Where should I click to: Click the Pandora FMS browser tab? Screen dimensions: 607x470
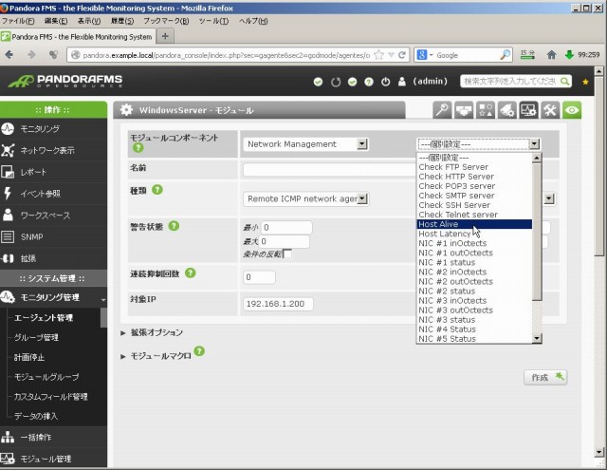point(78,37)
